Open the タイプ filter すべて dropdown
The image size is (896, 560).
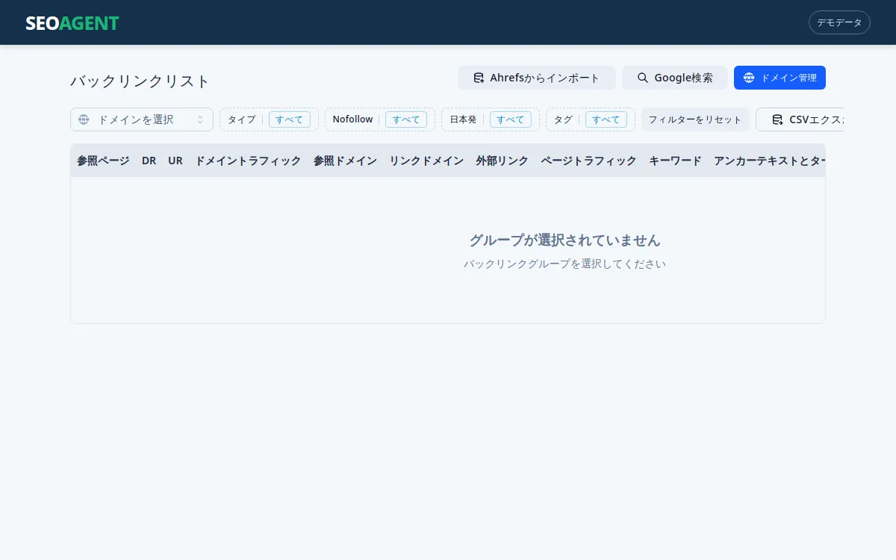[290, 119]
